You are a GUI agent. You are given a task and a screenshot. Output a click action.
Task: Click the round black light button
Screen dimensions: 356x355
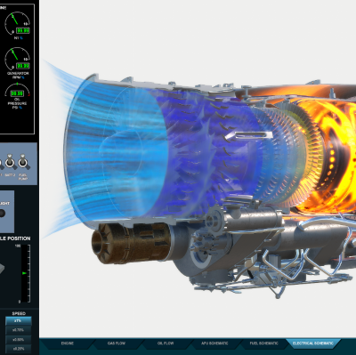(x=2, y=214)
